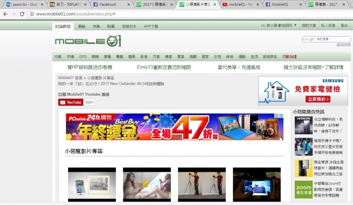
Task: Open the 手機 category
Action: pyautogui.click(x=70, y=57)
